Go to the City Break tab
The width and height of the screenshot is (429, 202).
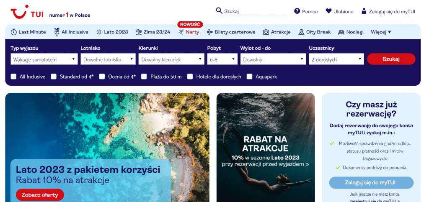(x=318, y=32)
